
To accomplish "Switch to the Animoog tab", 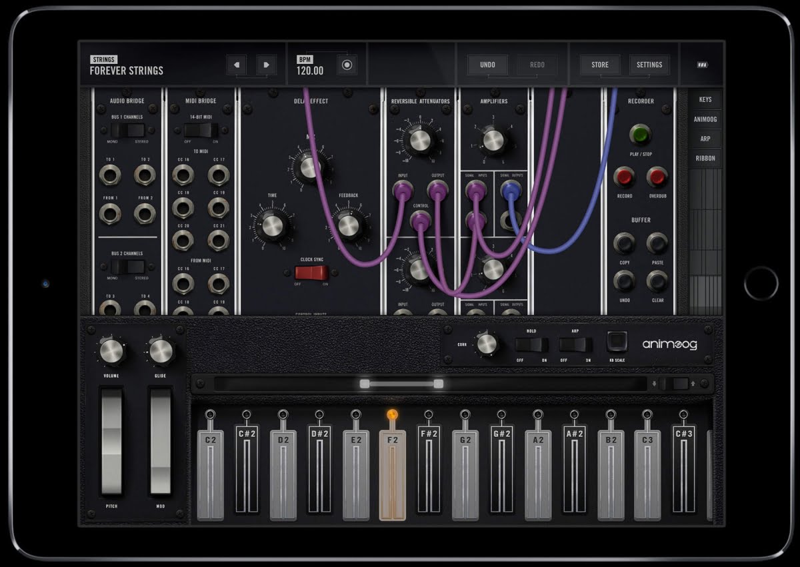I will (x=705, y=119).
